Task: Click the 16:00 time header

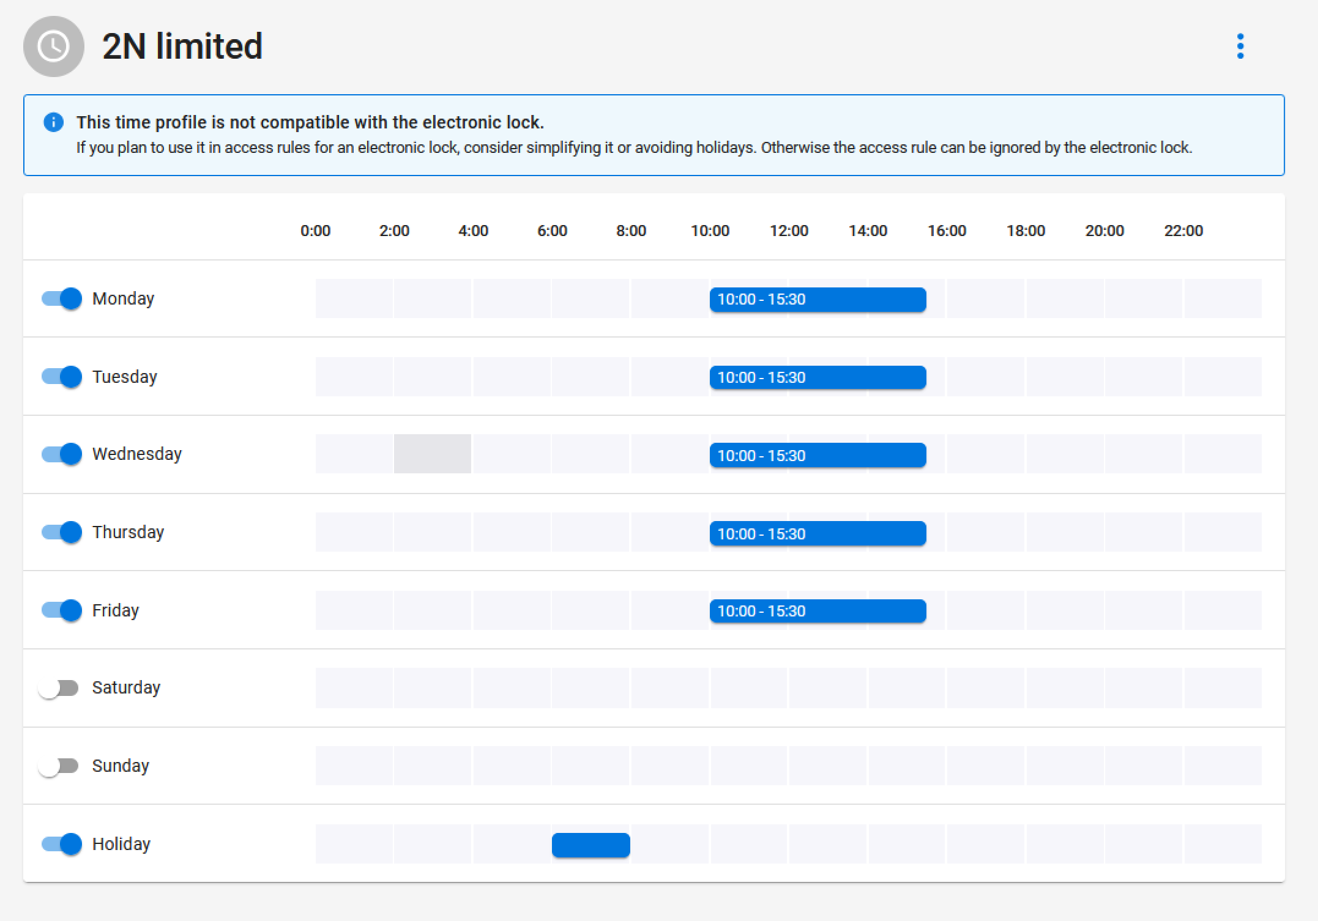Action: pyautogui.click(x=947, y=231)
